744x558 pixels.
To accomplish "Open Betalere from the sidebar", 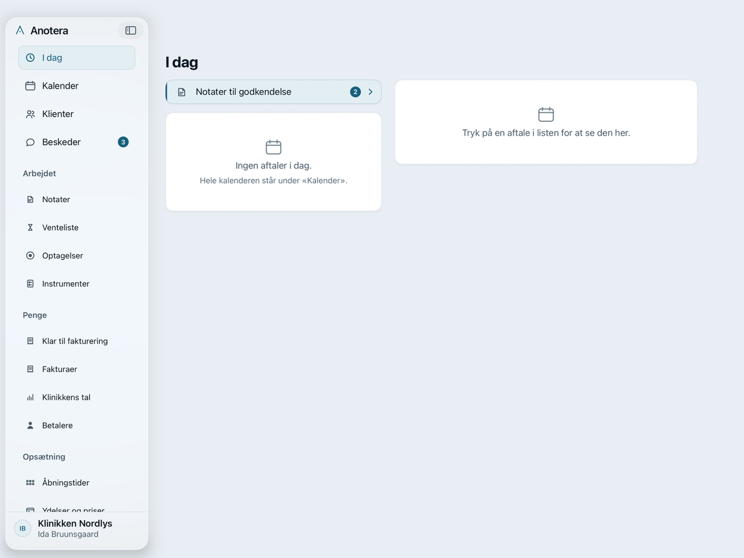I will (x=77, y=425).
